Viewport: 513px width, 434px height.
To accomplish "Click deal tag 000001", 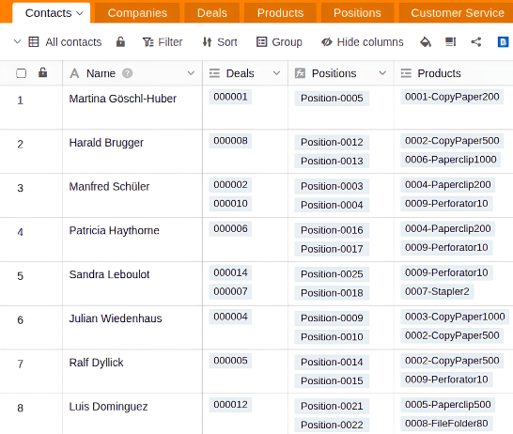I will click(x=230, y=97).
